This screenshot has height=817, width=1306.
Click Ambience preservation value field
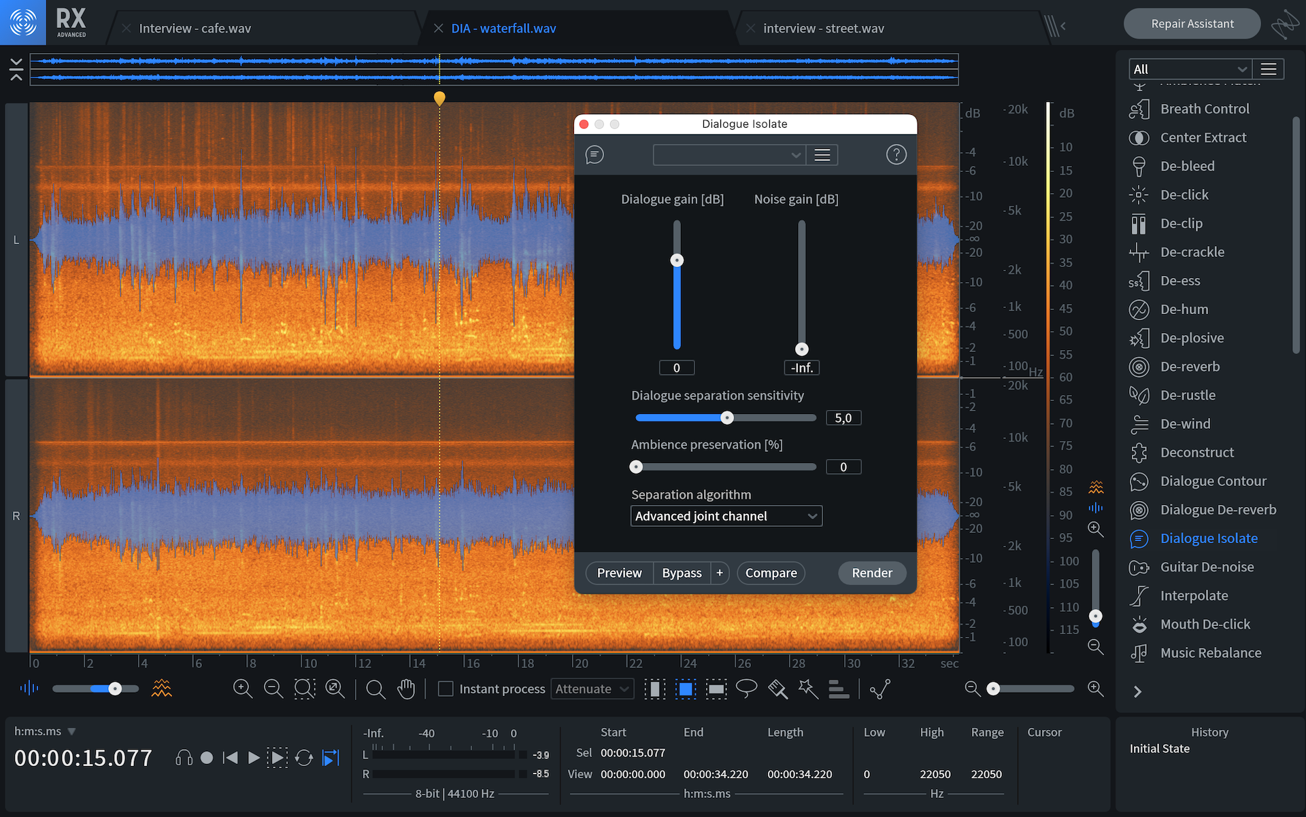[x=843, y=467]
